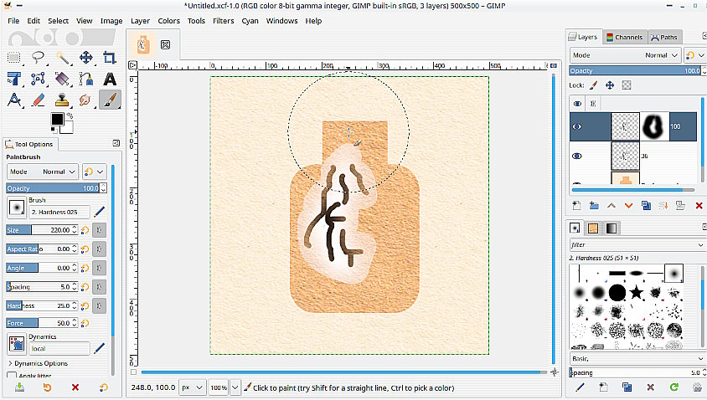
Task: Switch to the Patterns tab
Action: pyautogui.click(x=593, y=228)
